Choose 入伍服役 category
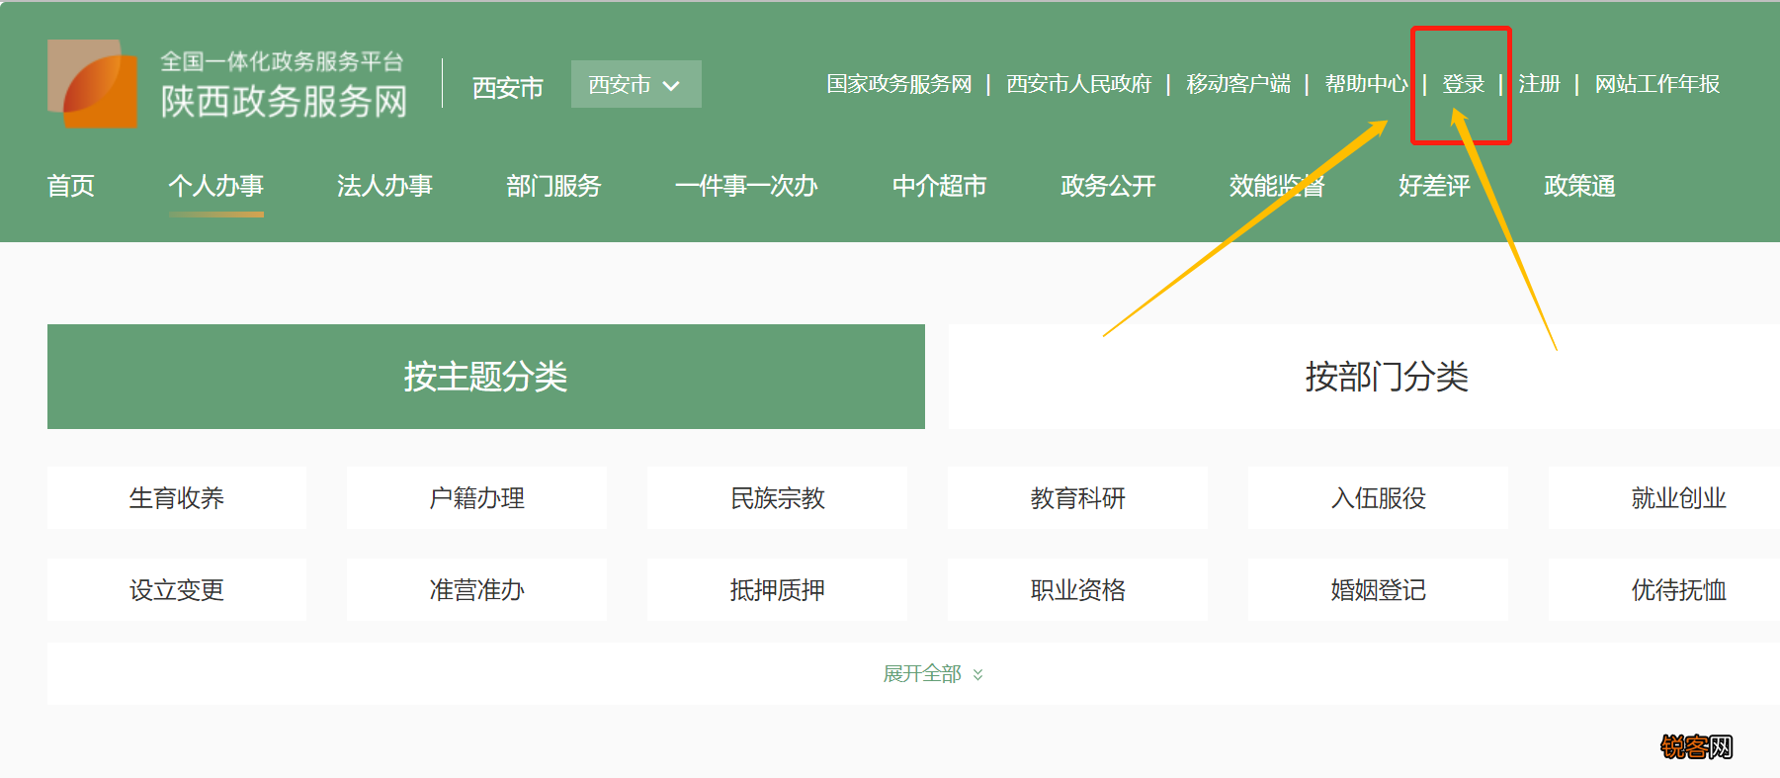 pos(1379,498)
